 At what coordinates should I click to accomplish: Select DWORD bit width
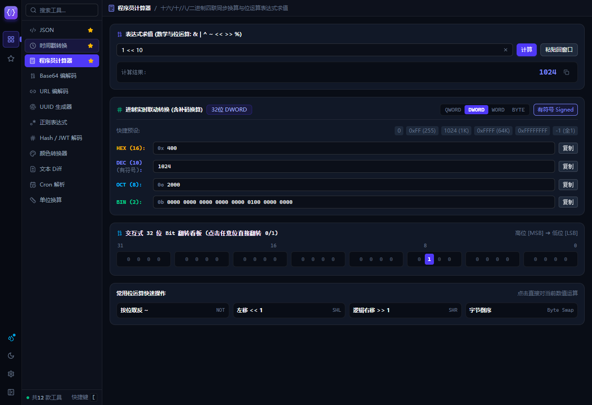point(476,110)
